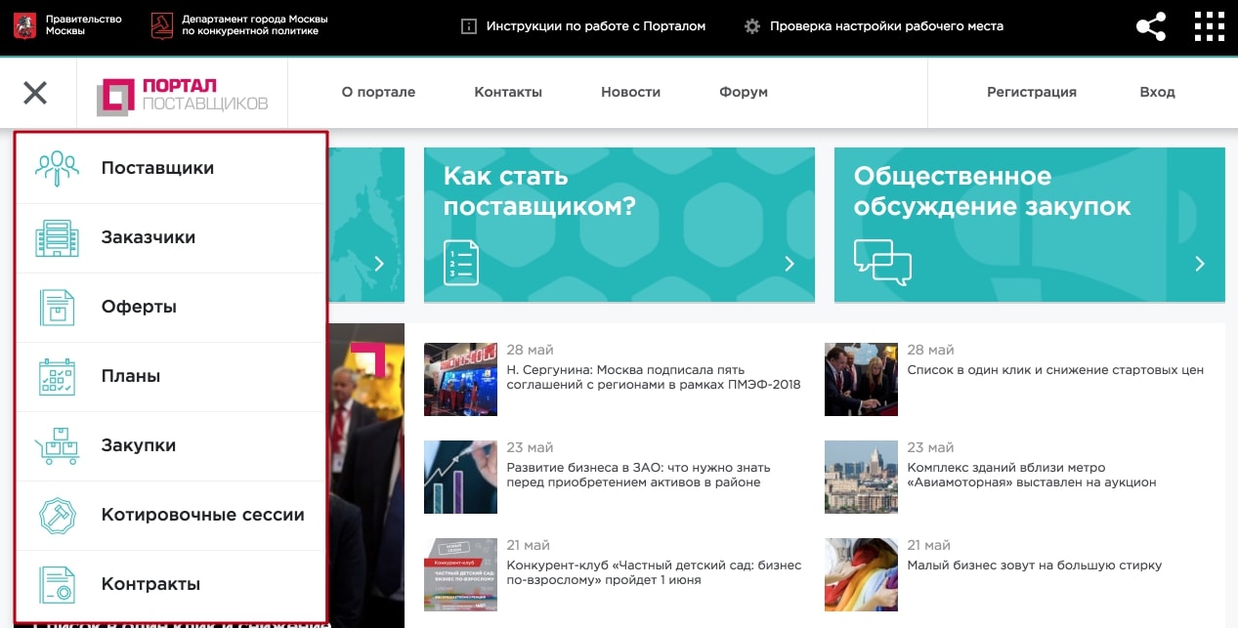Go to the Форум menu item

pyautogui.click(x=744, y=92)
